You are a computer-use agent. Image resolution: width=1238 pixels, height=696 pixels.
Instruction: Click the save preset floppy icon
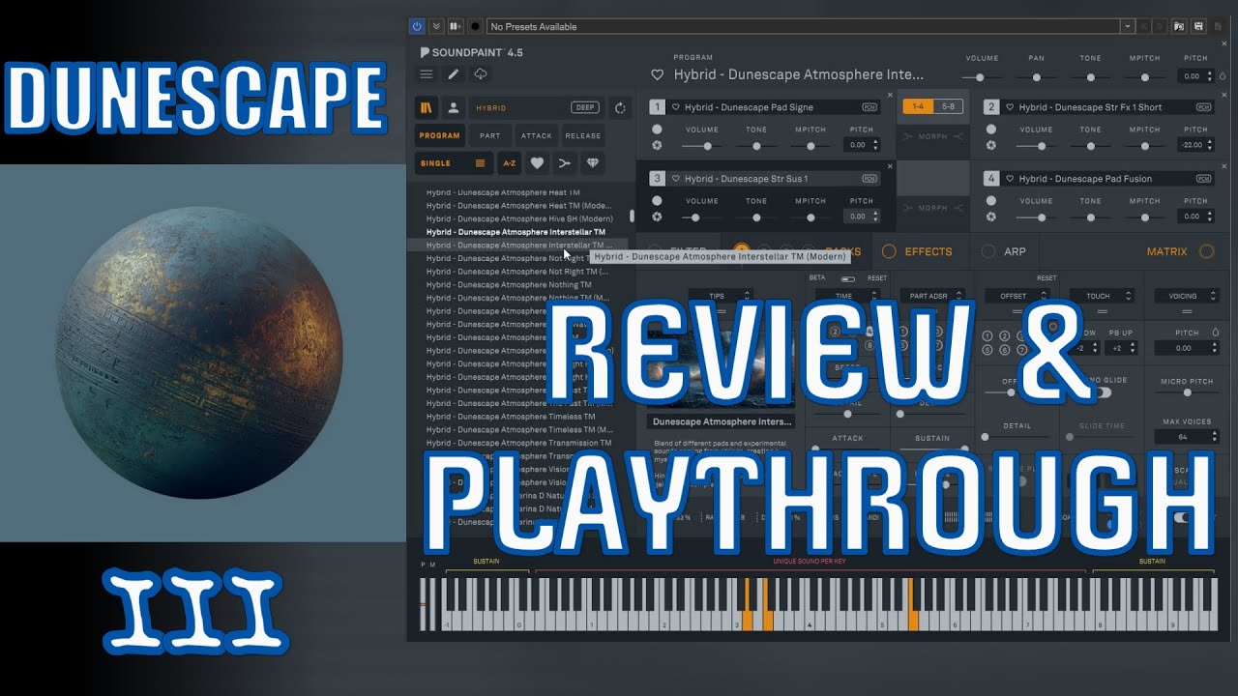click(1199, 26)
